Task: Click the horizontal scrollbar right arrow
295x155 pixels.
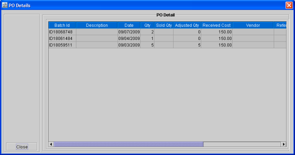Action: [x=283, y=144]
